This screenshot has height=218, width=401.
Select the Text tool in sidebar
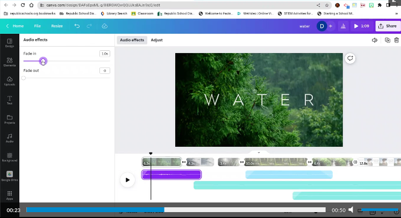coord(9,100)
